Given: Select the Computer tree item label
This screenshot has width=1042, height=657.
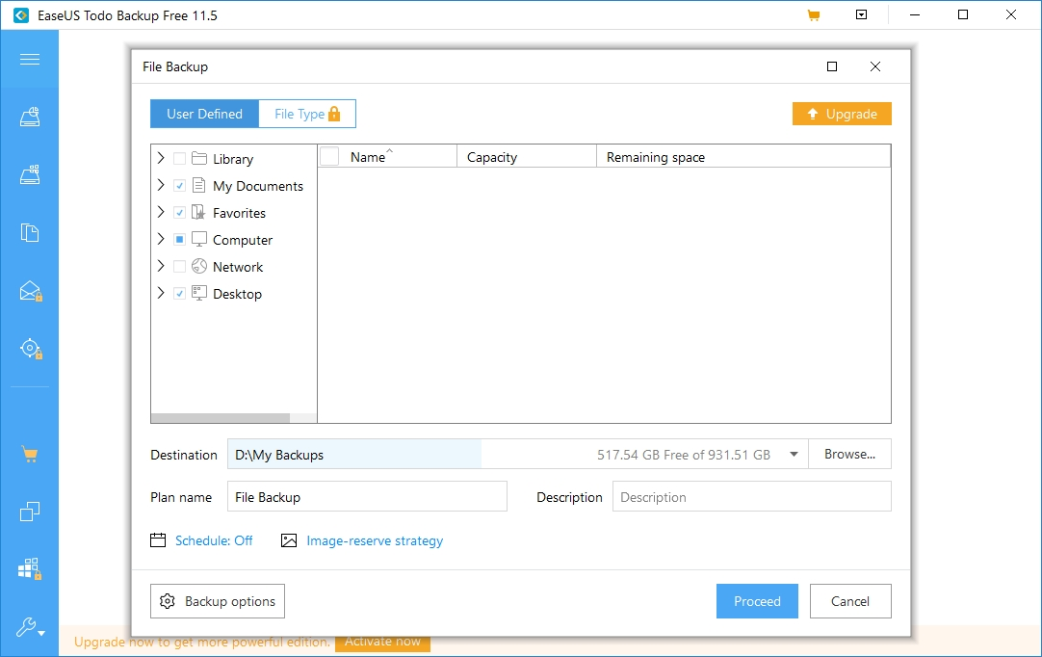Looking at the screenshot, I should click(x=243, y=240).
